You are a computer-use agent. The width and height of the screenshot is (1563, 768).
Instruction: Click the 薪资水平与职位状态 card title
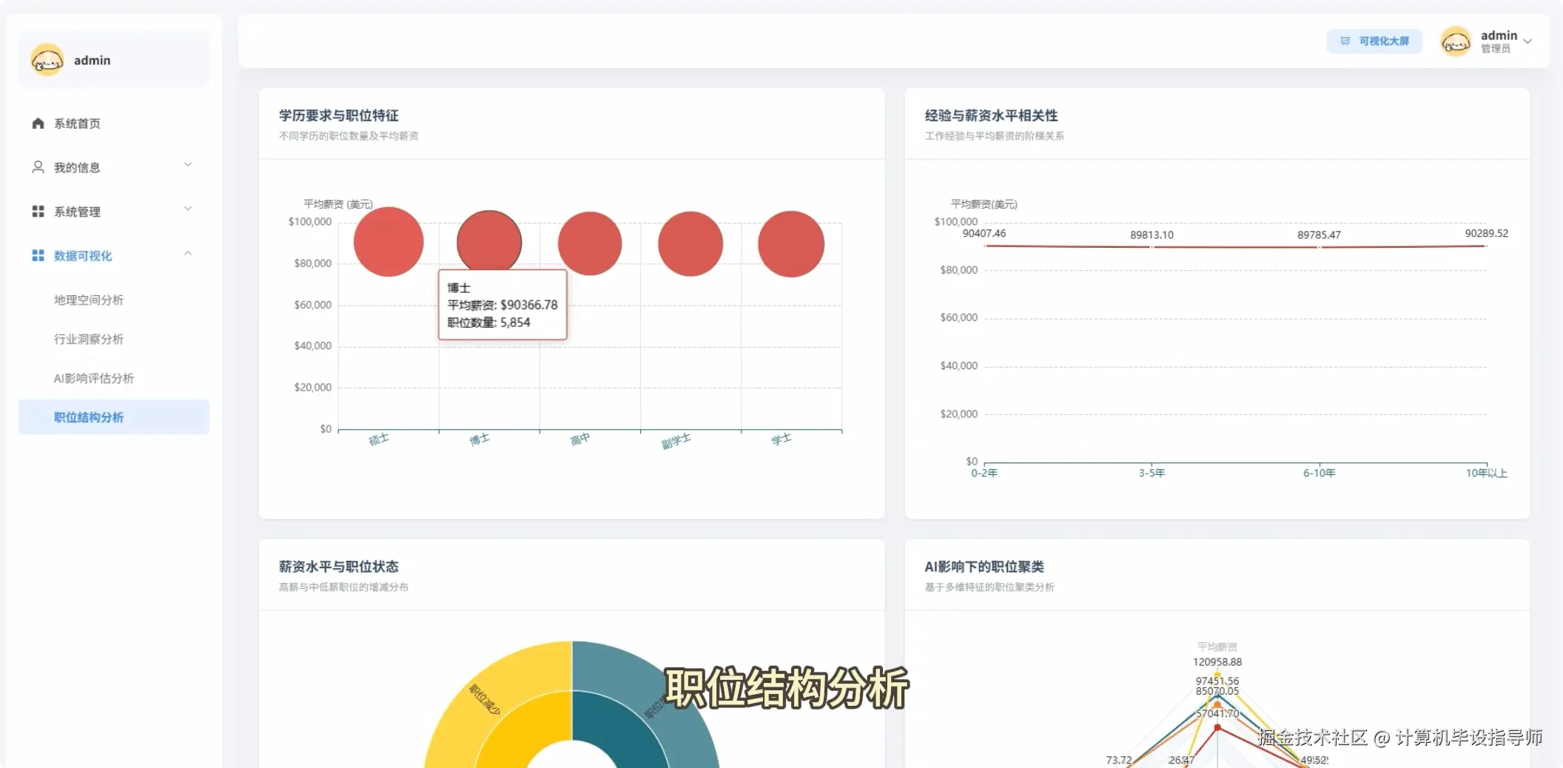click(338, 567)
